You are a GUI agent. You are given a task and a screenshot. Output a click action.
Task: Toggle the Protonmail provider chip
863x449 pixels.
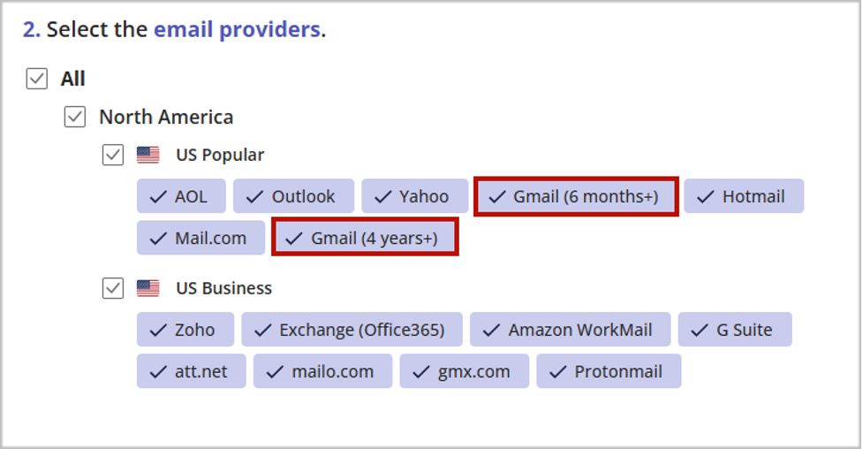(608, 371)
